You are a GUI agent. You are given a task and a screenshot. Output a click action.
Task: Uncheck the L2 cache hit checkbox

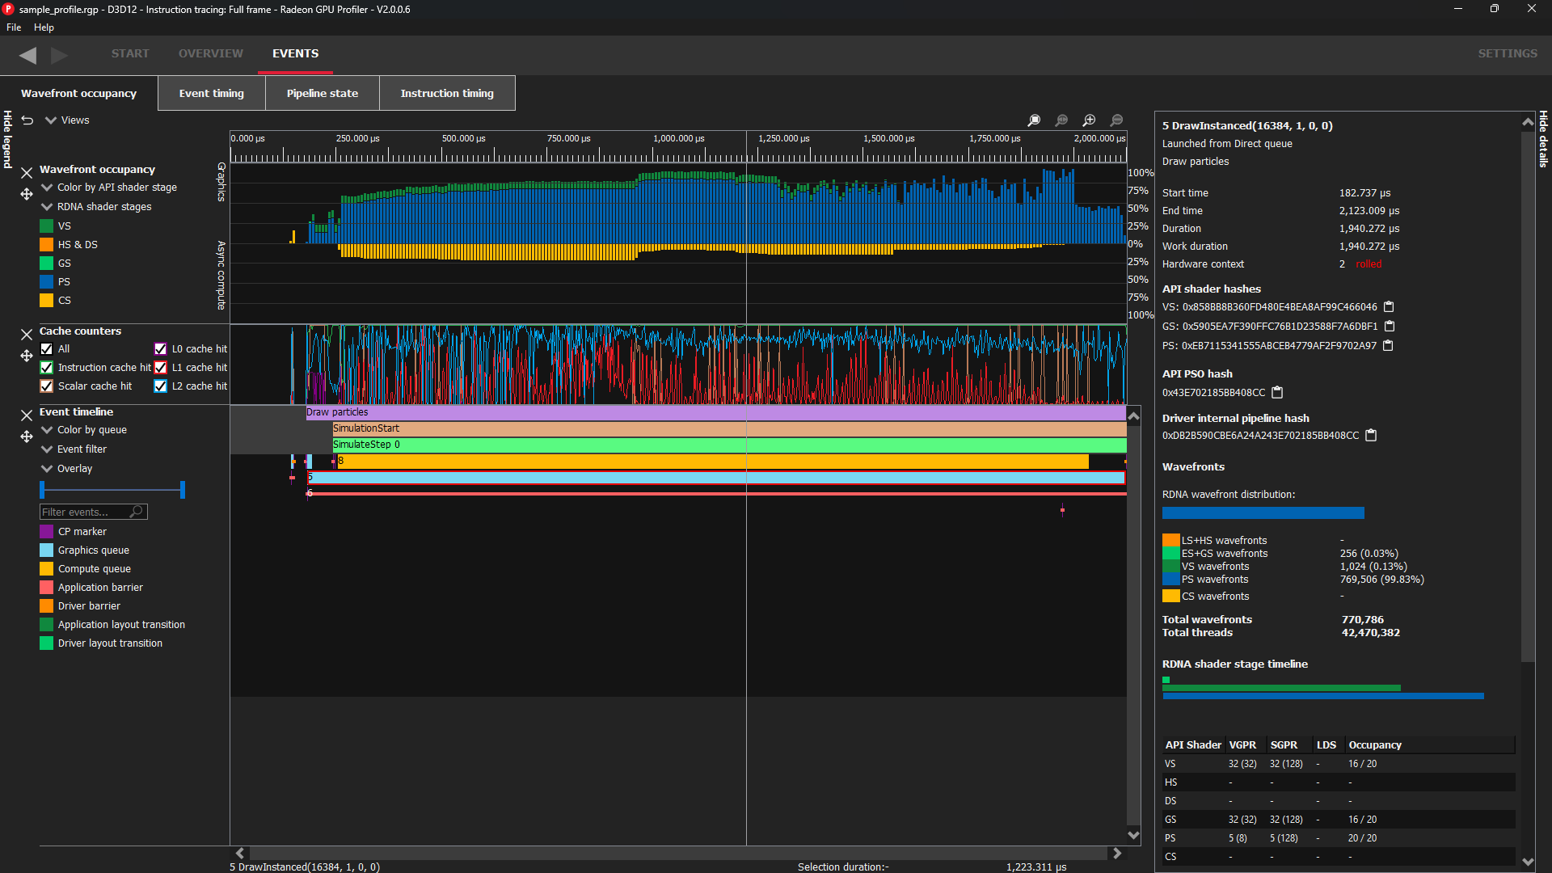[160, 386]
